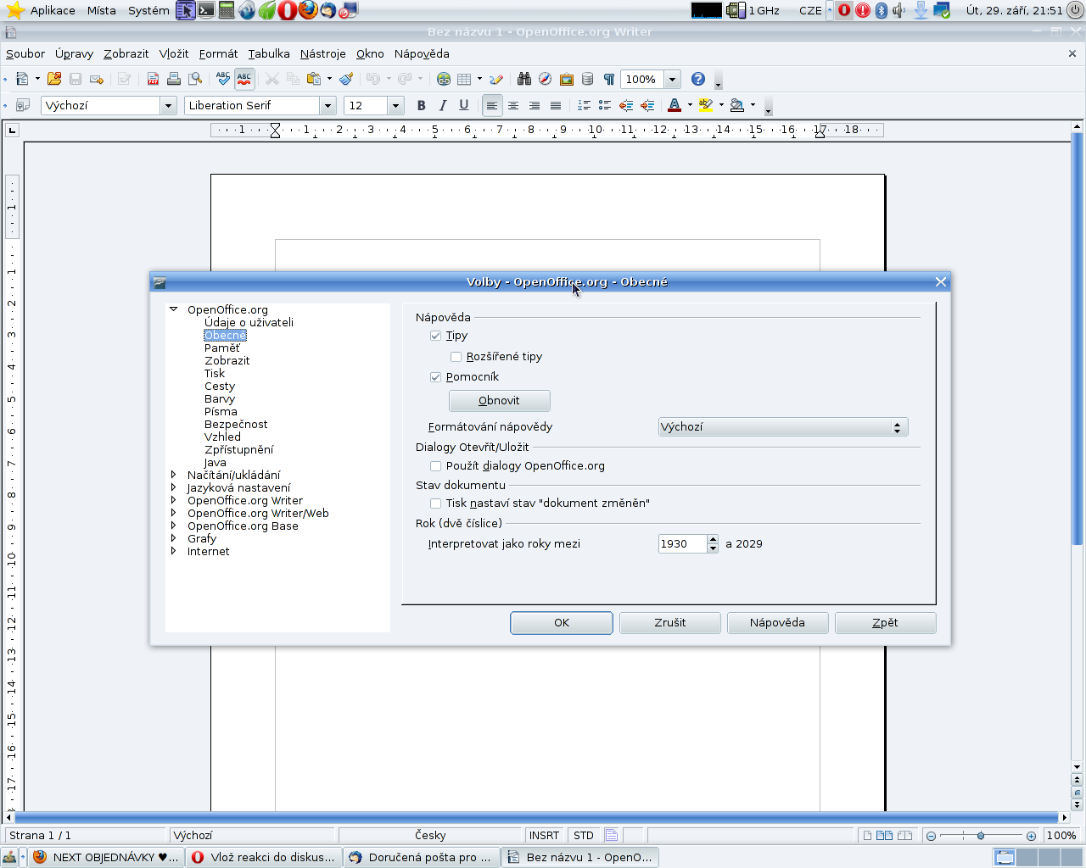Expand Načítání/ukládání tree node
The width and height of the screenshot is (1086, 868).
[x=174, y=475]
